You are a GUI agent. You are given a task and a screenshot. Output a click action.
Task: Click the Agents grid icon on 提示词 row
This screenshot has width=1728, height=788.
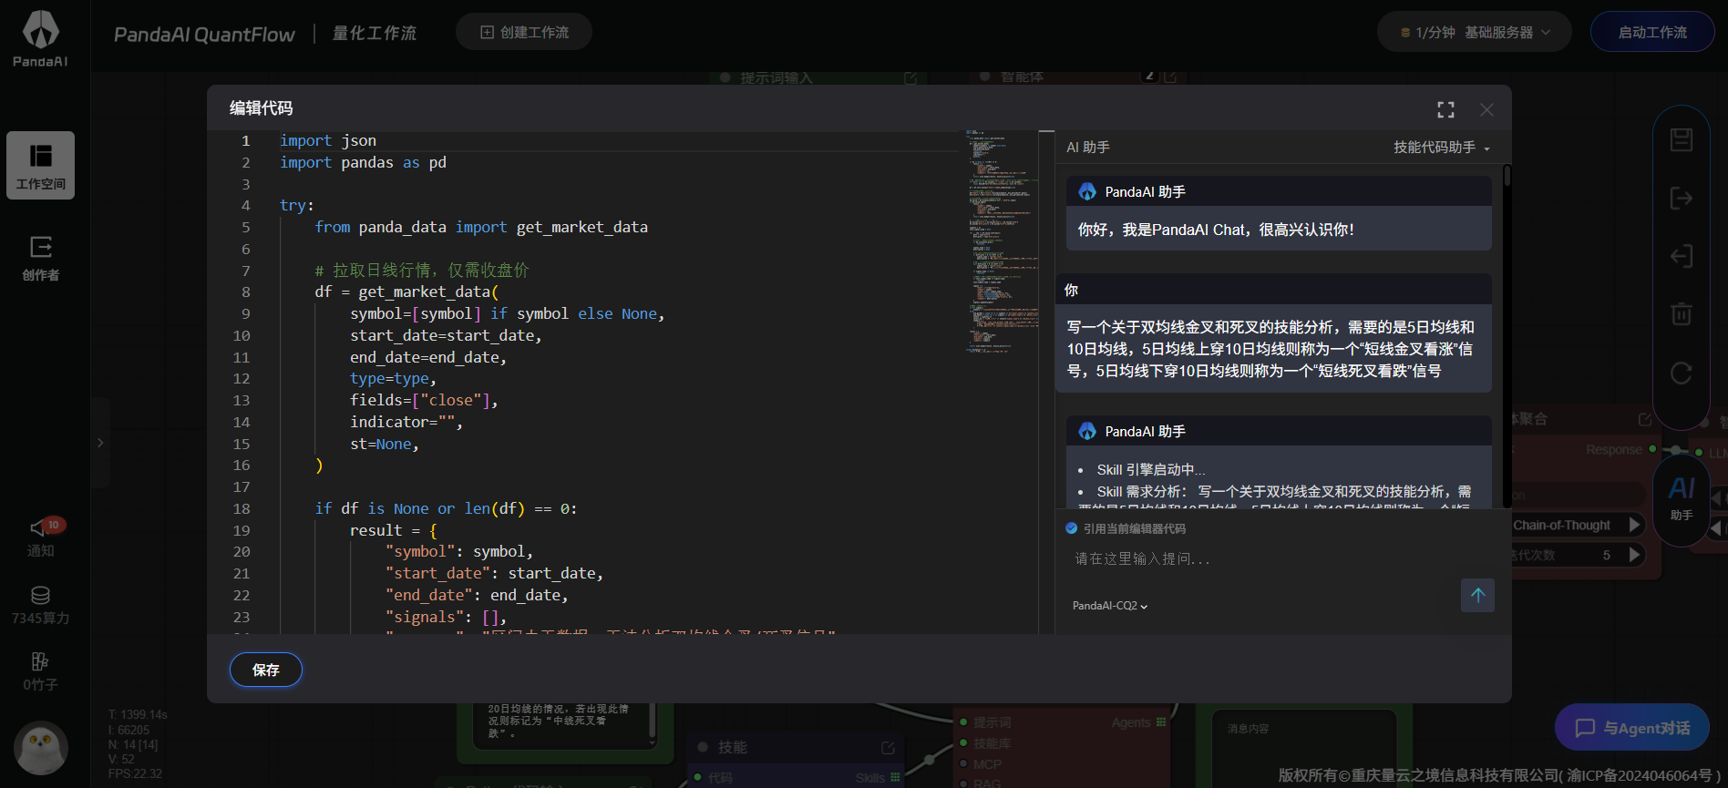click(1161, 722)
